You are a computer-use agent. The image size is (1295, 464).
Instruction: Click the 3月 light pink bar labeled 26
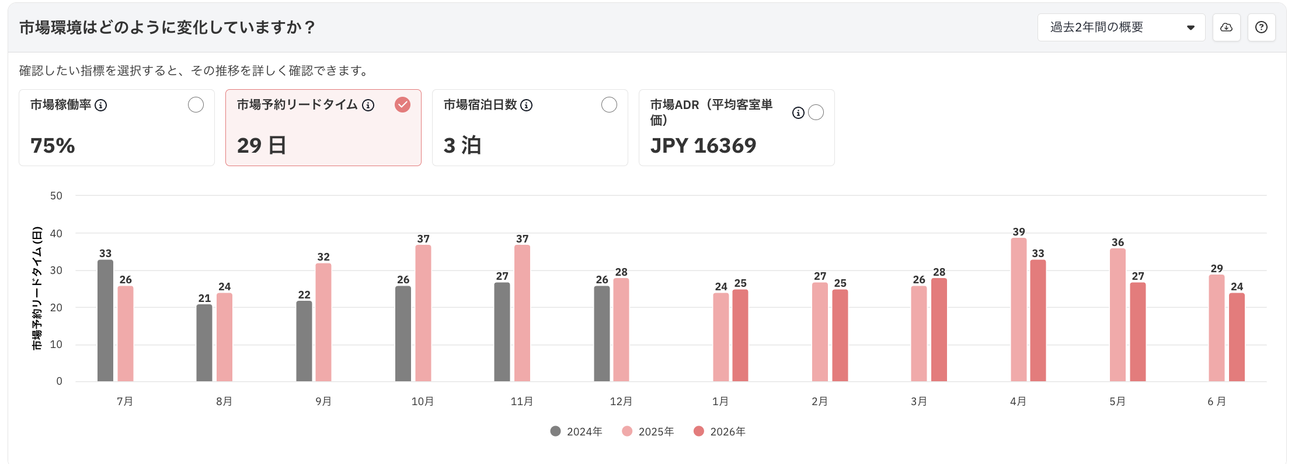(919, 333)
